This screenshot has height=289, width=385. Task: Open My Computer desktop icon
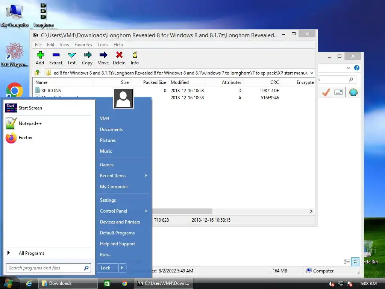click(x=15, y=15)
